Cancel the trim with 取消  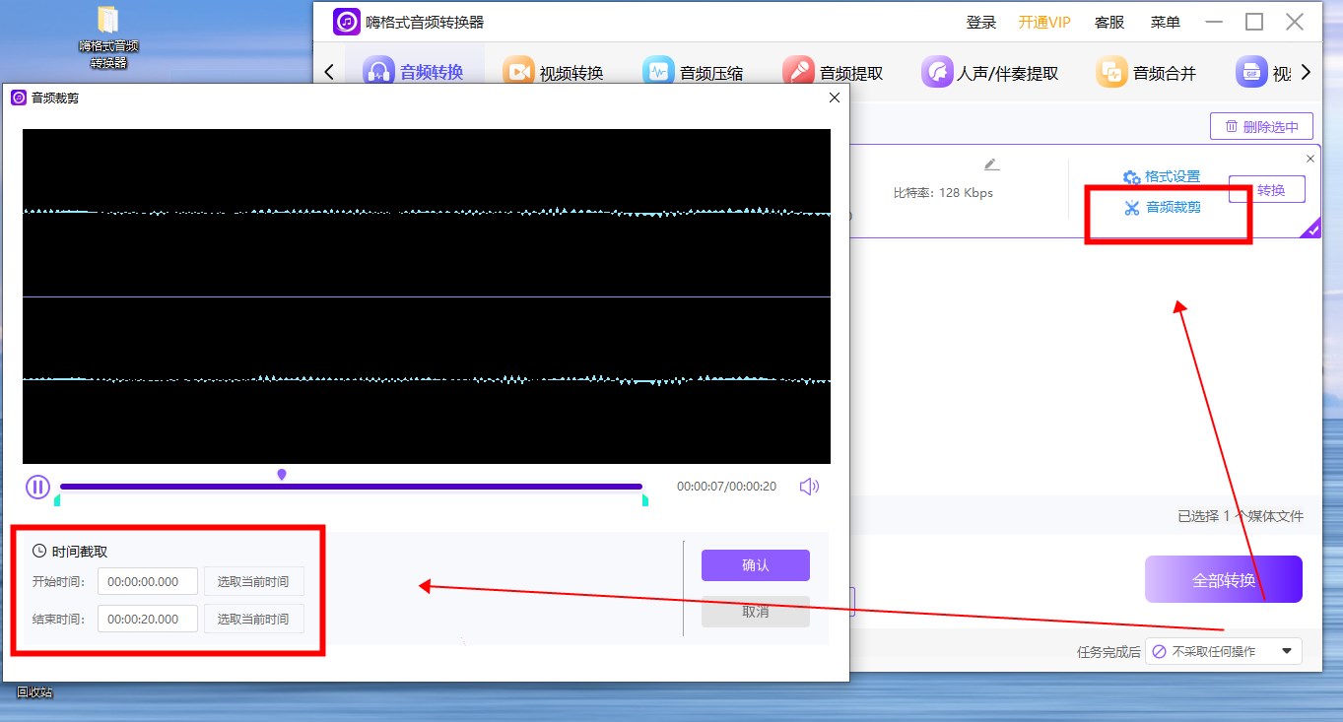(x=756, y=612)
